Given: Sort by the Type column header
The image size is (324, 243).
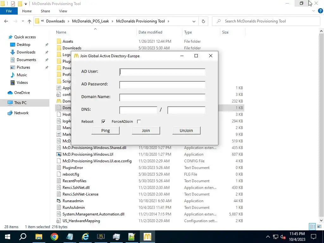Looking at the screenshot, I should pyautogui.click(x=188, y=32).
